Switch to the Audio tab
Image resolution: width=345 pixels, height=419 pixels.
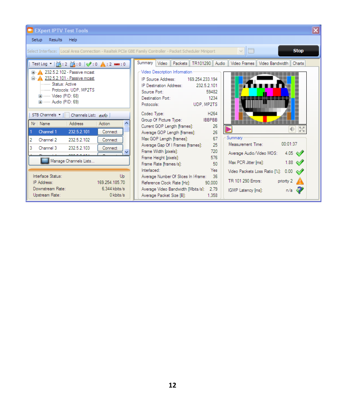pos(220,63)
